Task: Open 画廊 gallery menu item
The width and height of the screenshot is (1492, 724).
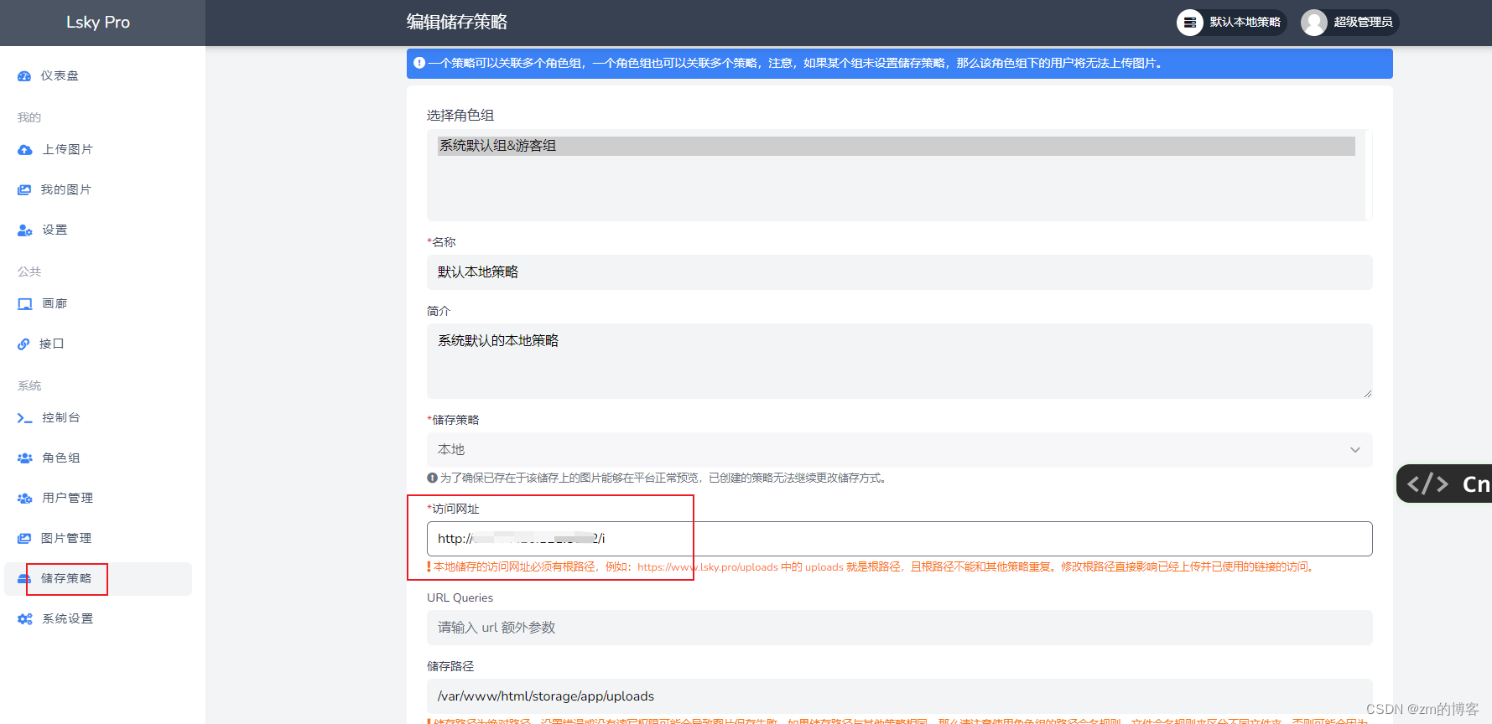Action: click(98, 304)
